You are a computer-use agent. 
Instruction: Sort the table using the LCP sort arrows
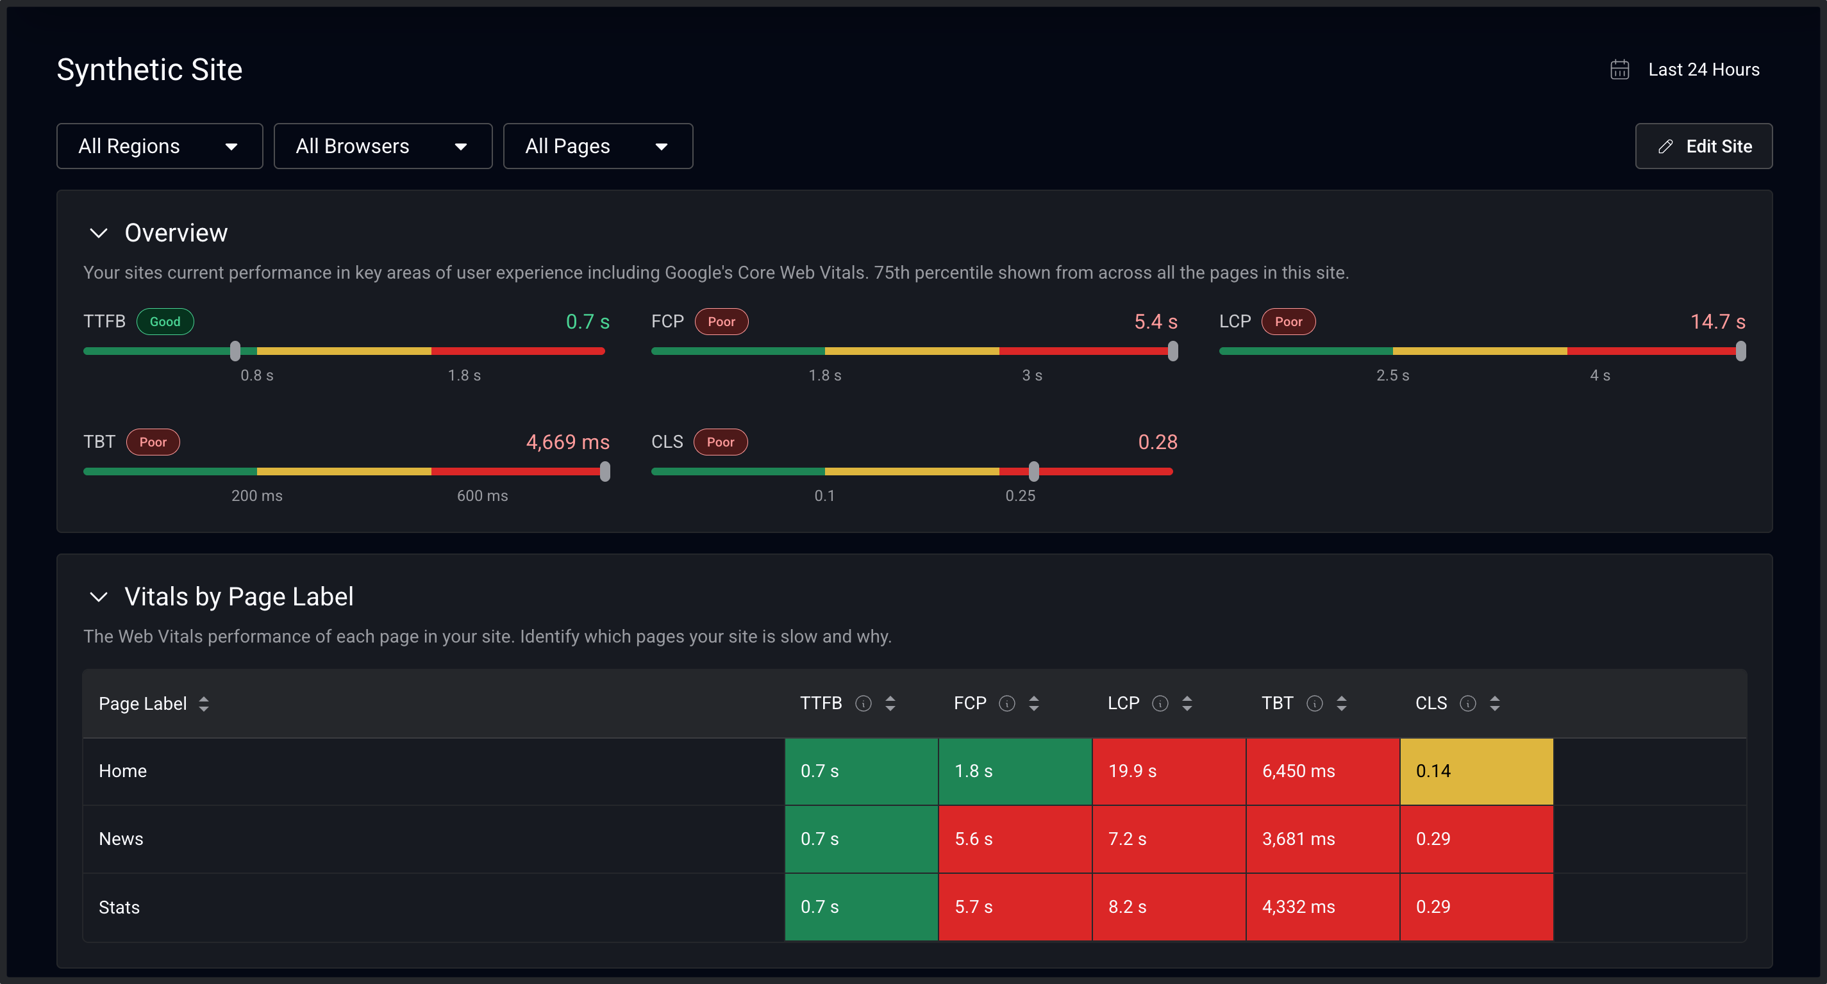pos(1187,703)
